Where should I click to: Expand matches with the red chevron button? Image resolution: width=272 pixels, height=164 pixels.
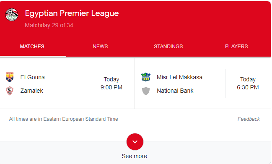(x=135, y=142)
